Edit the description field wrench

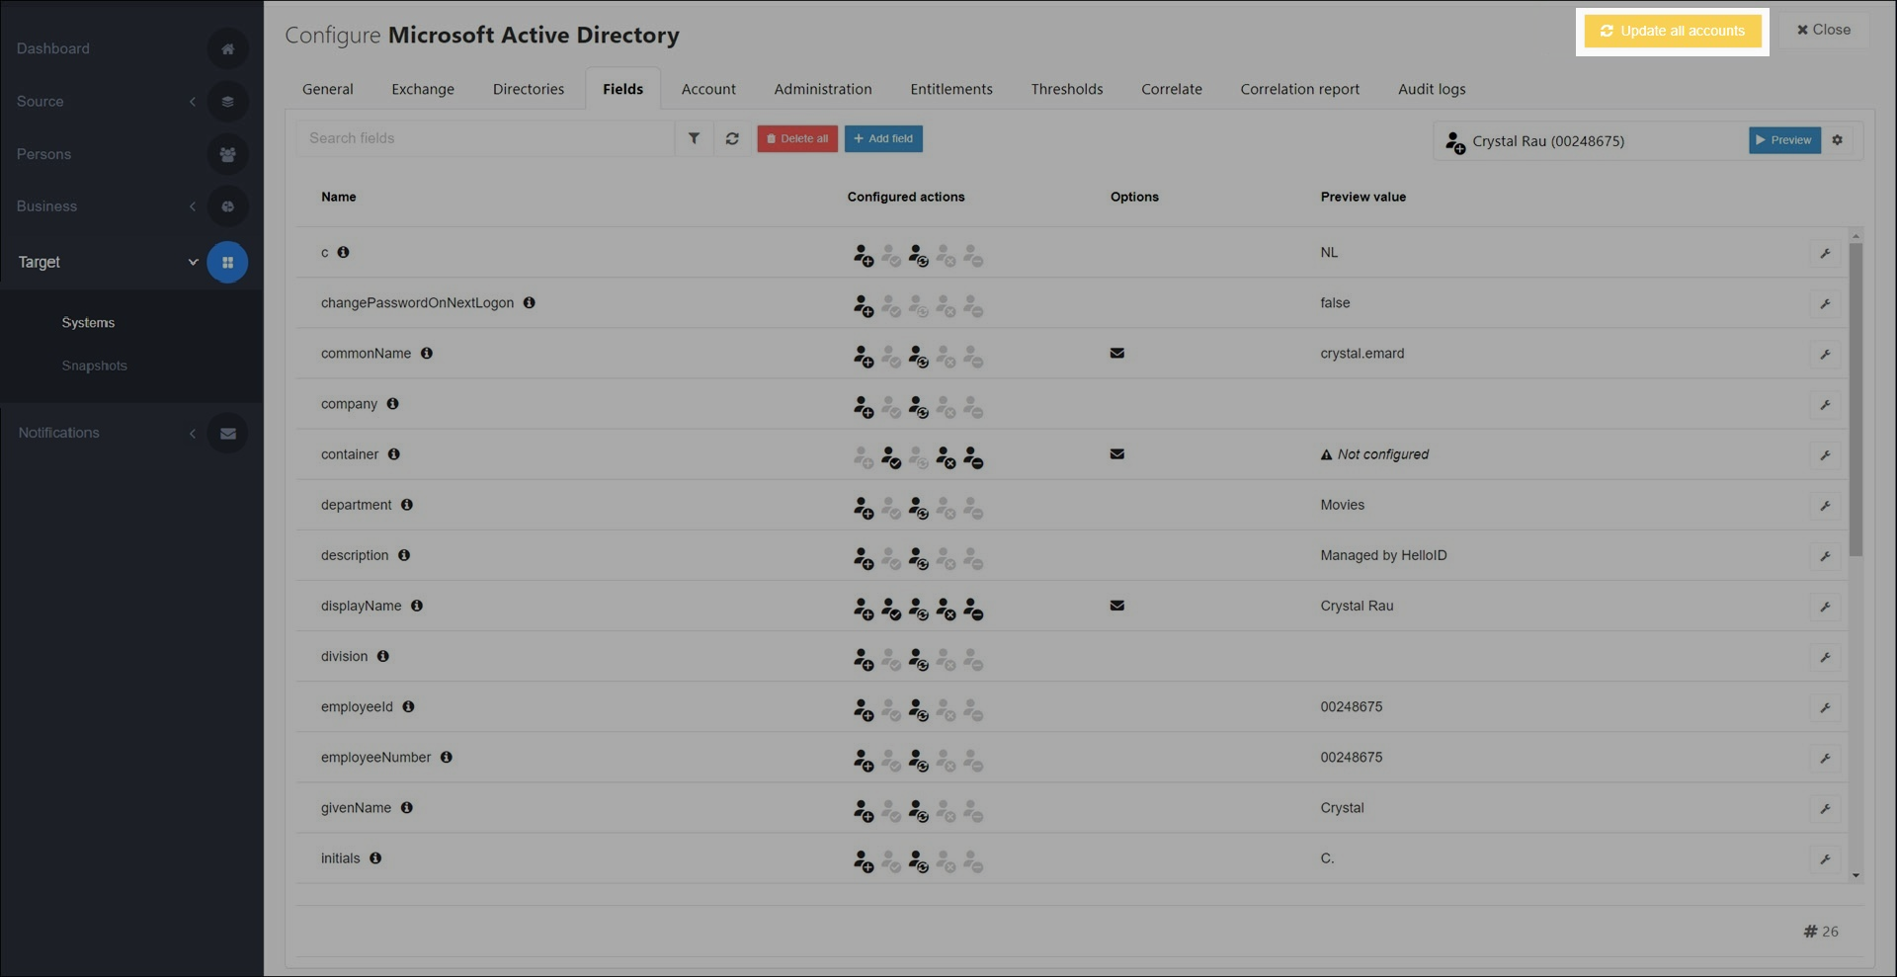1825,555
